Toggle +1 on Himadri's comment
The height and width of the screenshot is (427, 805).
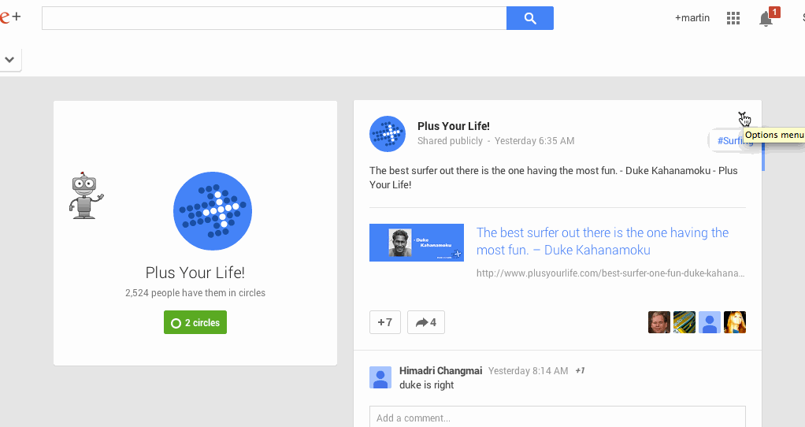pos(581,370)
